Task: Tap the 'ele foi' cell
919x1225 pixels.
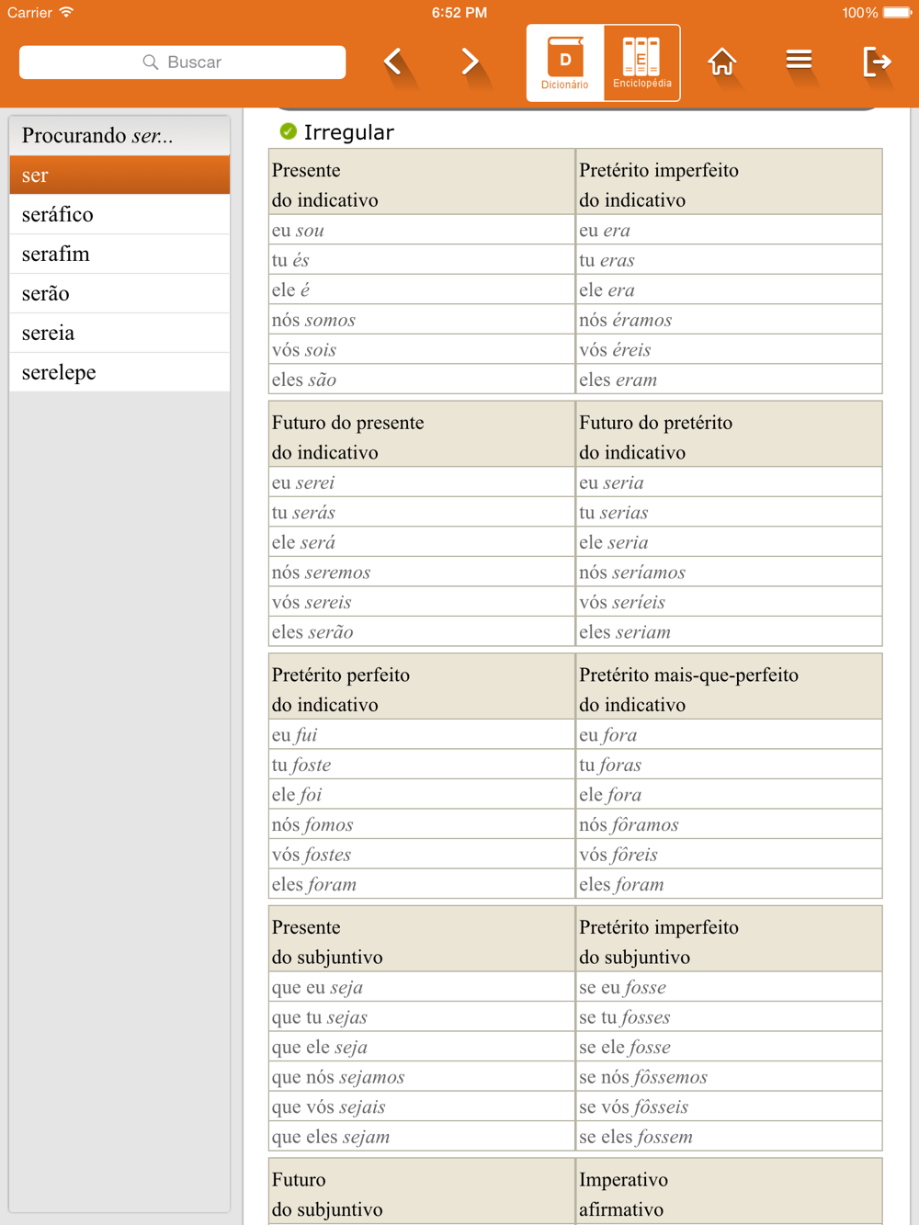Action: pos(422,794)
